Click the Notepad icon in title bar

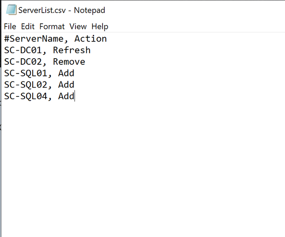[11, 10]
